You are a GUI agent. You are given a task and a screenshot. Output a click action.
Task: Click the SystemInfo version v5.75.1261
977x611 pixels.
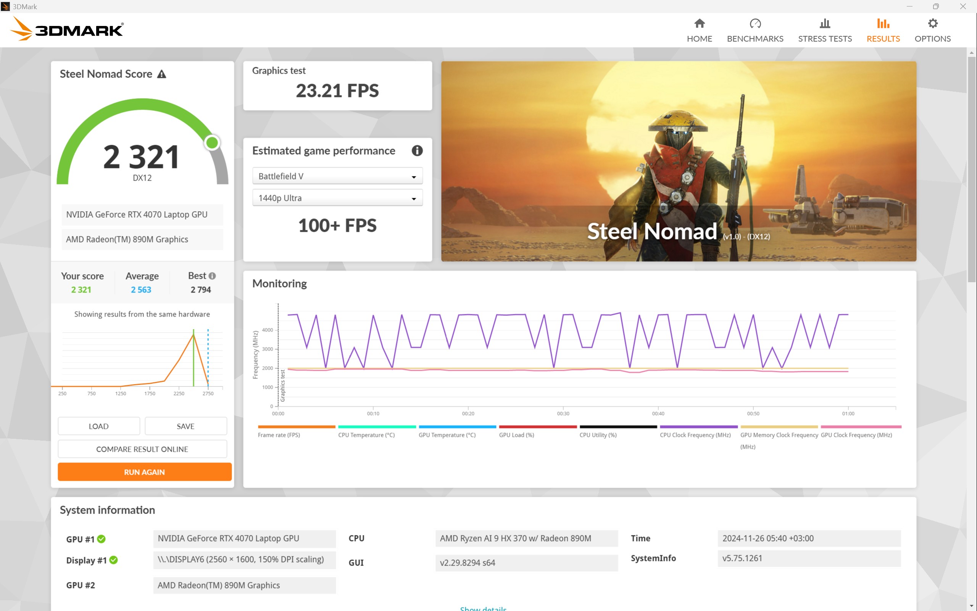pos(809,558)
